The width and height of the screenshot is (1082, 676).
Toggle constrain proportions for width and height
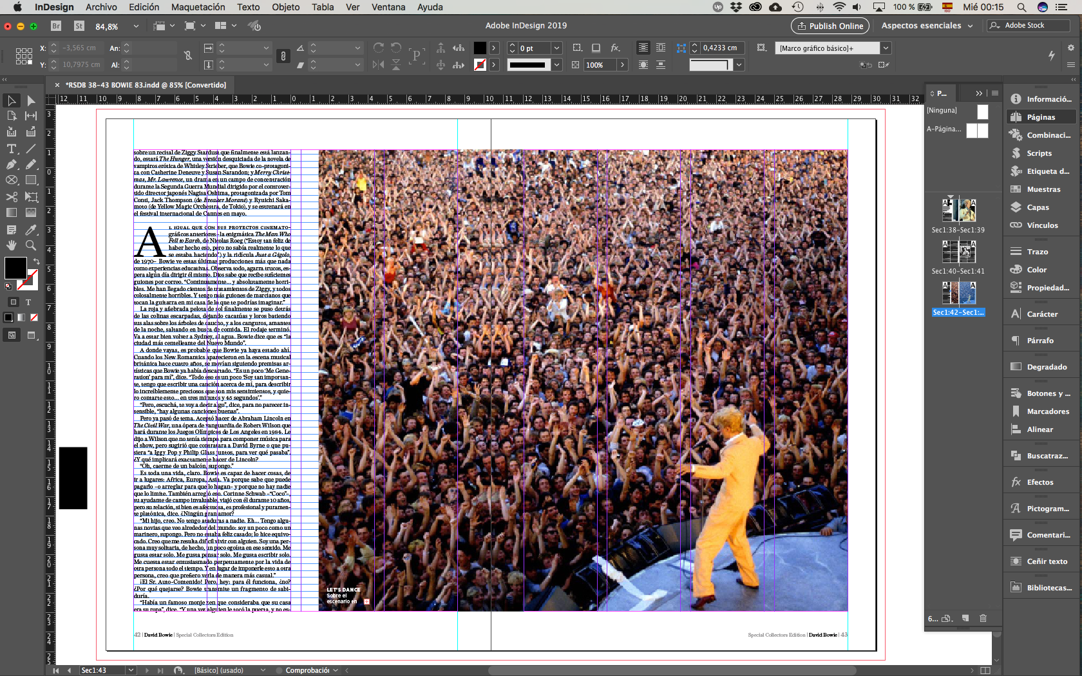point(188,56)
